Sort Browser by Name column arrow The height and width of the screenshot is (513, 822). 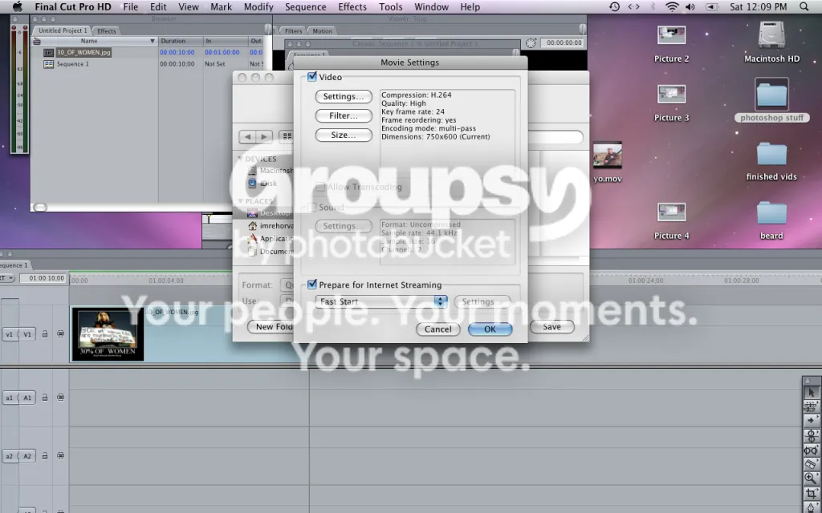153,41
